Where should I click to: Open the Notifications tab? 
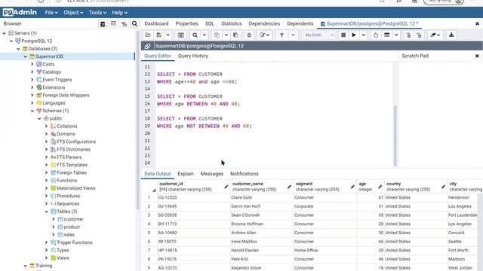[x=245, y=174]
